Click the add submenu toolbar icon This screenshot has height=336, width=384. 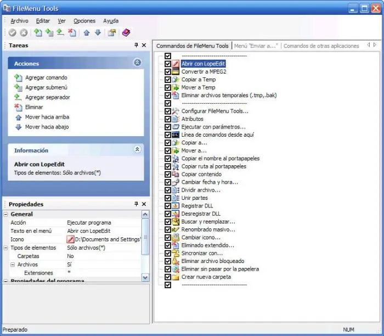(49, 32)
